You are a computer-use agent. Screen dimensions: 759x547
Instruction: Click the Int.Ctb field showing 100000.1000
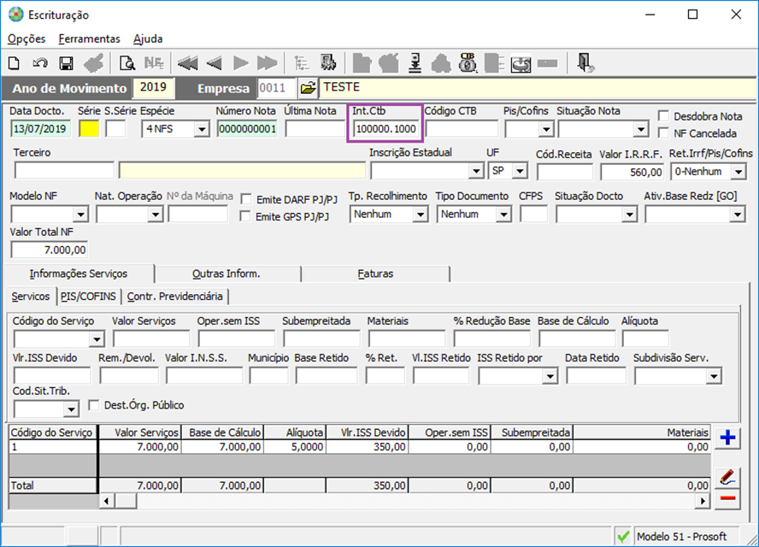[385, 129]
